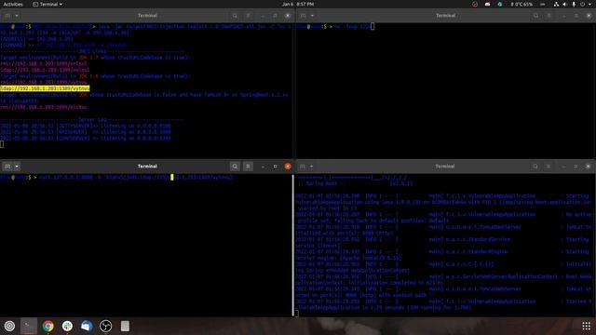596x335 pixels.
Task: Click the curl command line in terminal
Action: point(116,178)
